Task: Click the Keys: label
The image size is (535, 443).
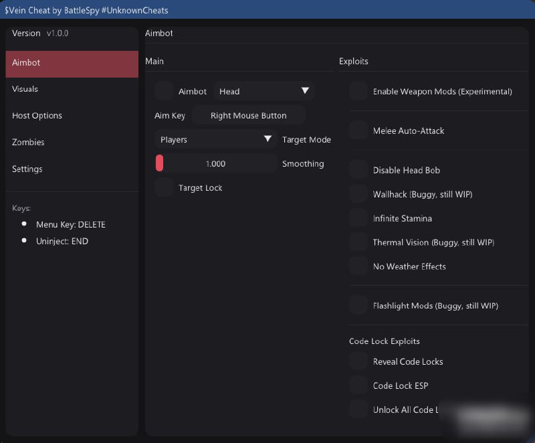Action: (21, 208)
